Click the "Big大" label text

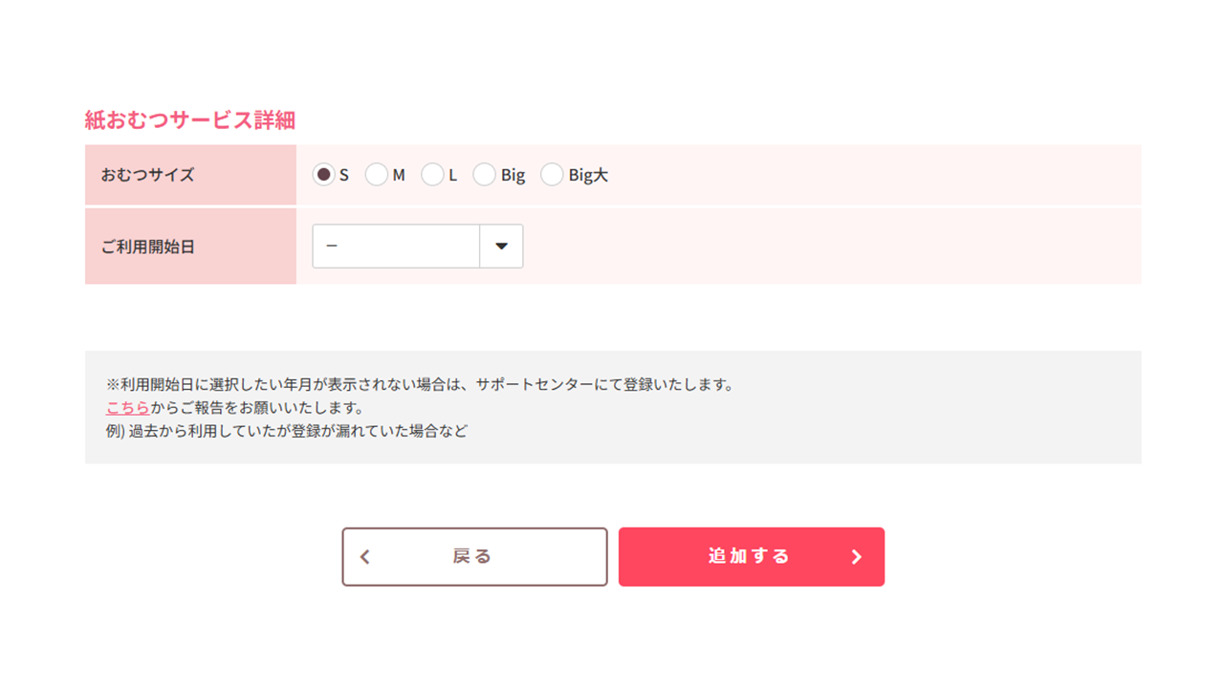588,176
